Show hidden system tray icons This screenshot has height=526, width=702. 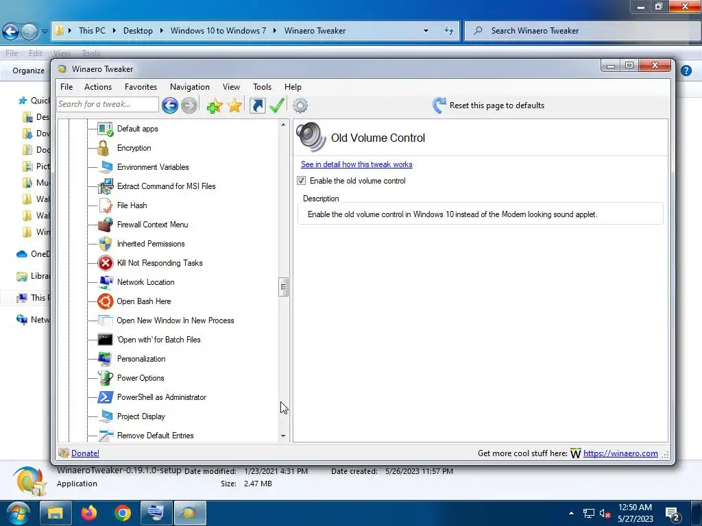pos(571,513)
